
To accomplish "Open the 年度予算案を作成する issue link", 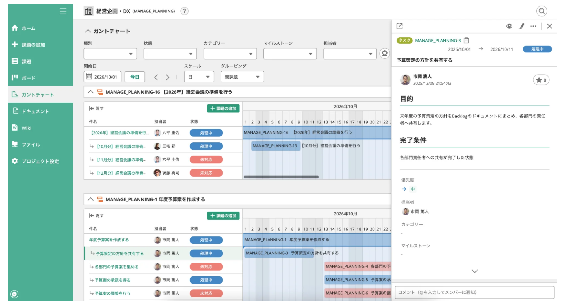I will tap(109, 240).
